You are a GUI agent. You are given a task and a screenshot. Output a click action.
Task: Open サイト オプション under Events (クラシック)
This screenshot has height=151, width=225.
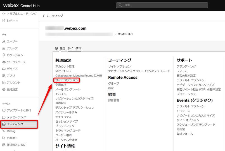pyautogui.click(x=188, y=120)
